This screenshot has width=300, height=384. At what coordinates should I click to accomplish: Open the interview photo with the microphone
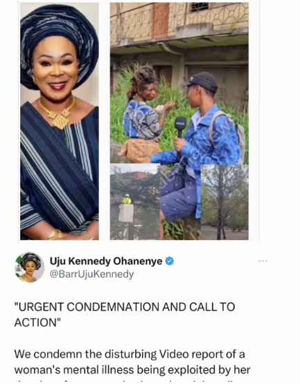[x=179, y=83]
